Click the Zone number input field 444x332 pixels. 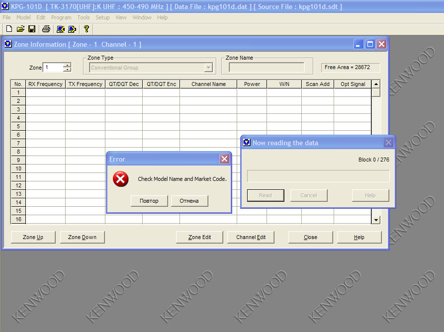click(x=53, y=68)
